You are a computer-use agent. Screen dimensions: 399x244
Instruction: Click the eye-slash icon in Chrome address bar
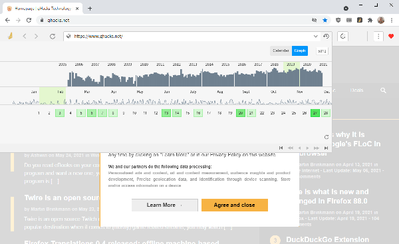(x=315, y=20)
